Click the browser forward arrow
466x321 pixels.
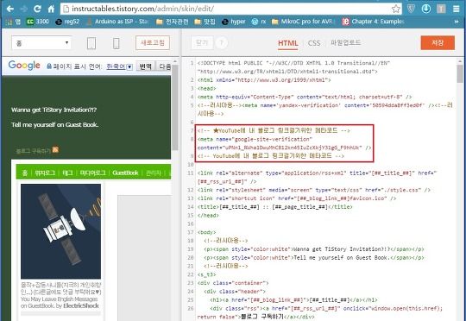pyautogui.click(x=24, y=9)
